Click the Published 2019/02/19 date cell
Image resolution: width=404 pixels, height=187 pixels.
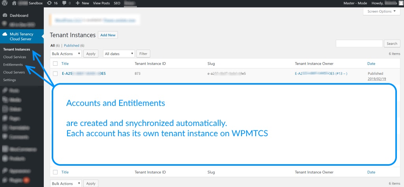(x=377, y=76)
